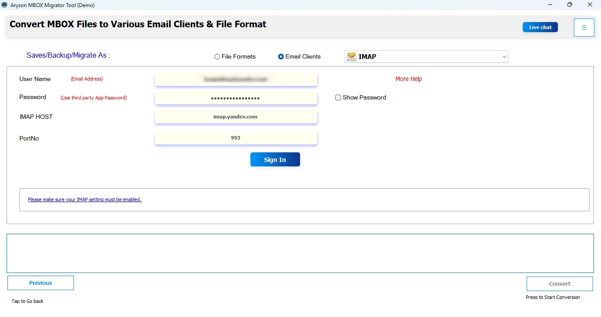Close the Aryson MBOX Migrator Tool

[x=590, y=5]
